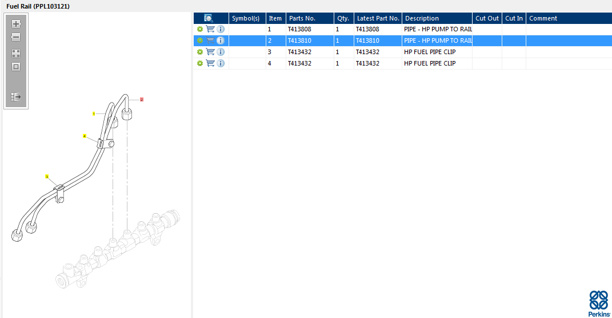This screenshot has height=318, width=612.
Task: Click Parts No. T413432 in item 3 row
Action: (x=299, y=52)
